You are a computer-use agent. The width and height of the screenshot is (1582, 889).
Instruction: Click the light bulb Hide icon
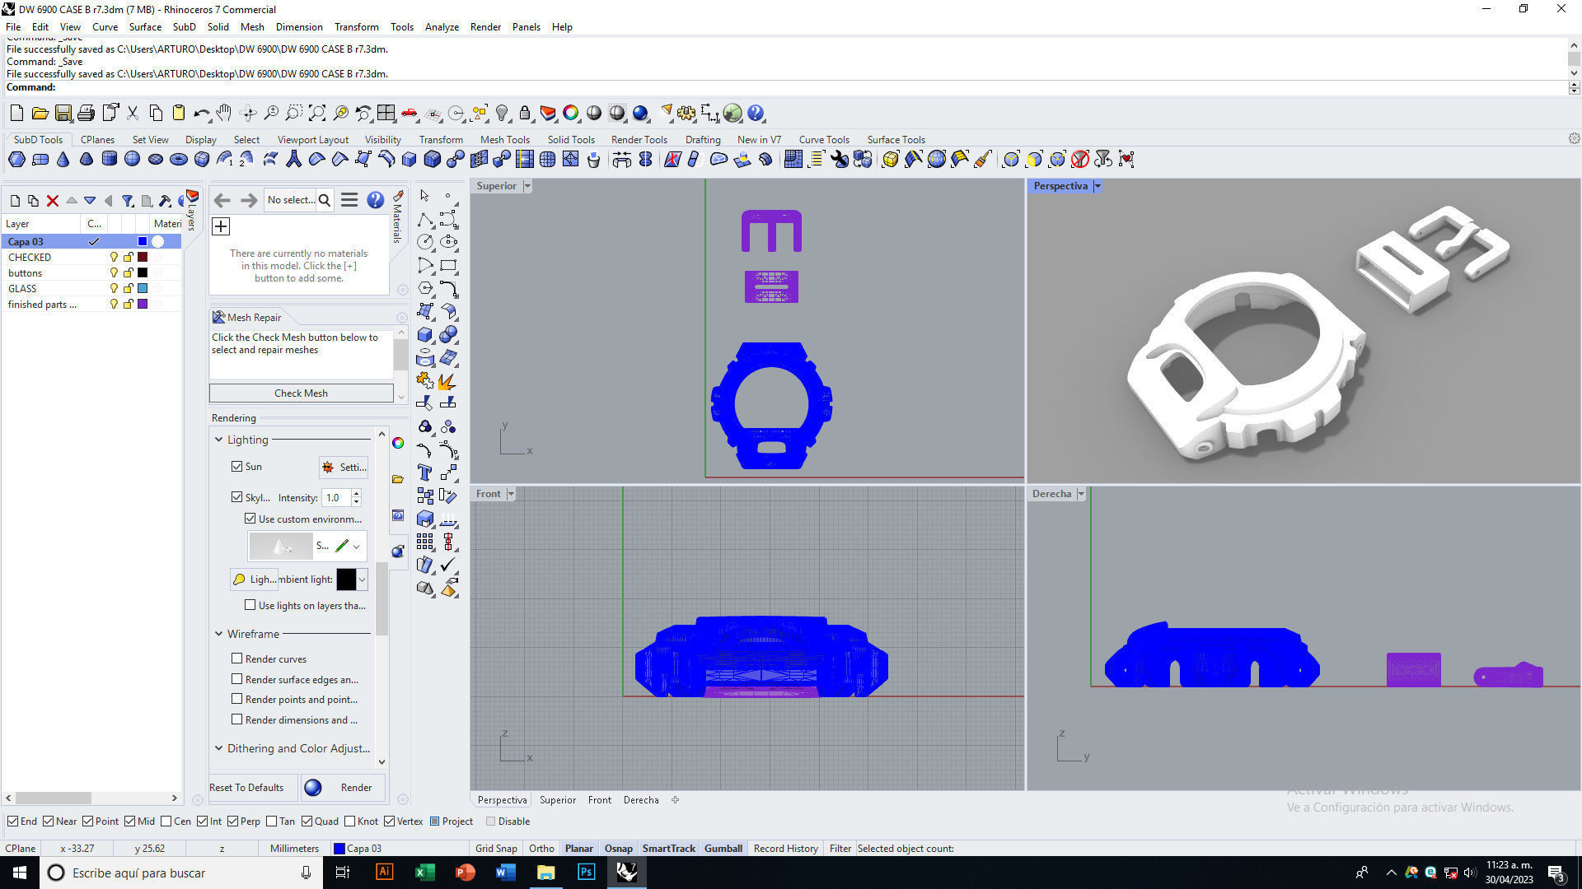point(502,114)
